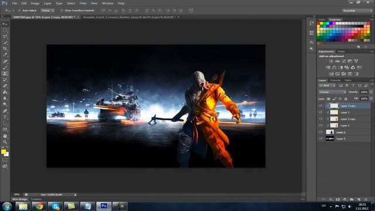Select the Healing Brush tool
The width and height of the screenshot is (375, 211).
pos(5,61)
